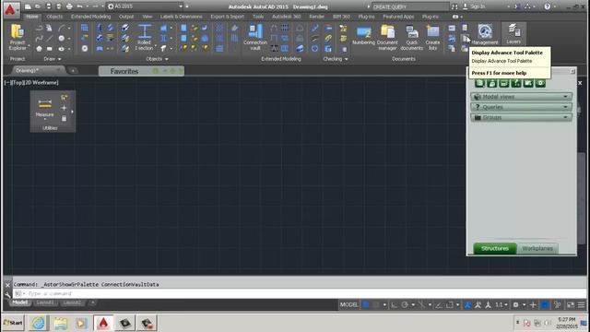Viewport: 590px width, 332px height.
Task: Open the Output ribbon tab
Action: [x=126, y=17]
